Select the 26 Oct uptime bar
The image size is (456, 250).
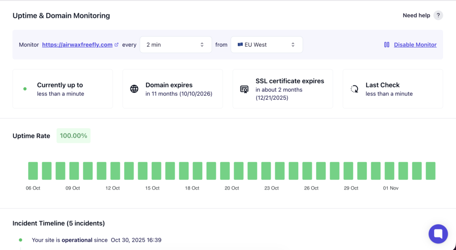(x=307, y=171)
